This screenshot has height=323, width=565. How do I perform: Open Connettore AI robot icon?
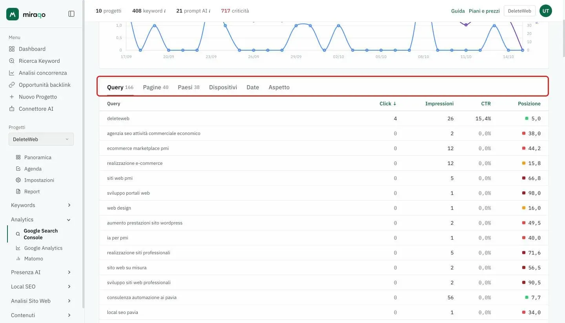point(11,109)
